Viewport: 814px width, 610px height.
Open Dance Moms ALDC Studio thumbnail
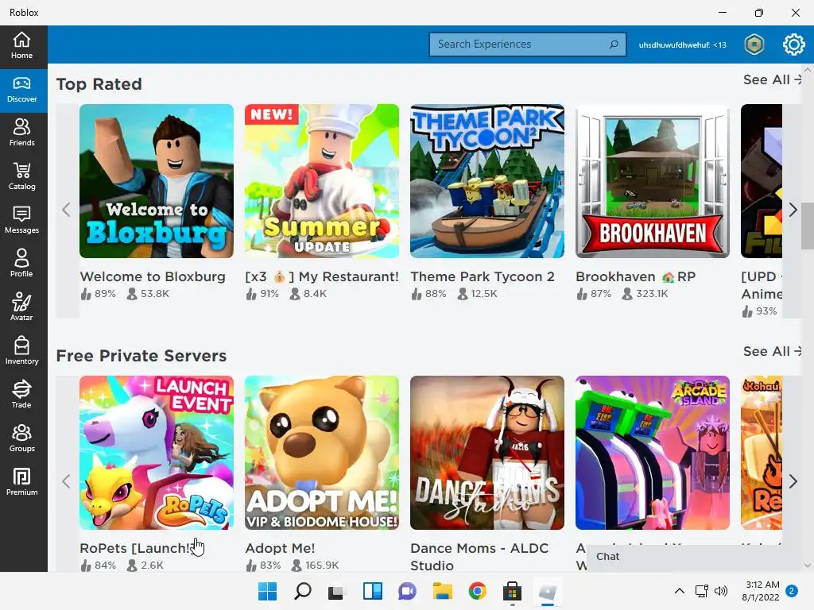pyautogui.click(x=487, y=453)
